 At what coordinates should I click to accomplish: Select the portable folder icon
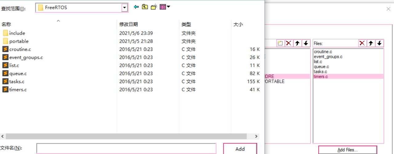pyautogui.click(x=5, y=41)
